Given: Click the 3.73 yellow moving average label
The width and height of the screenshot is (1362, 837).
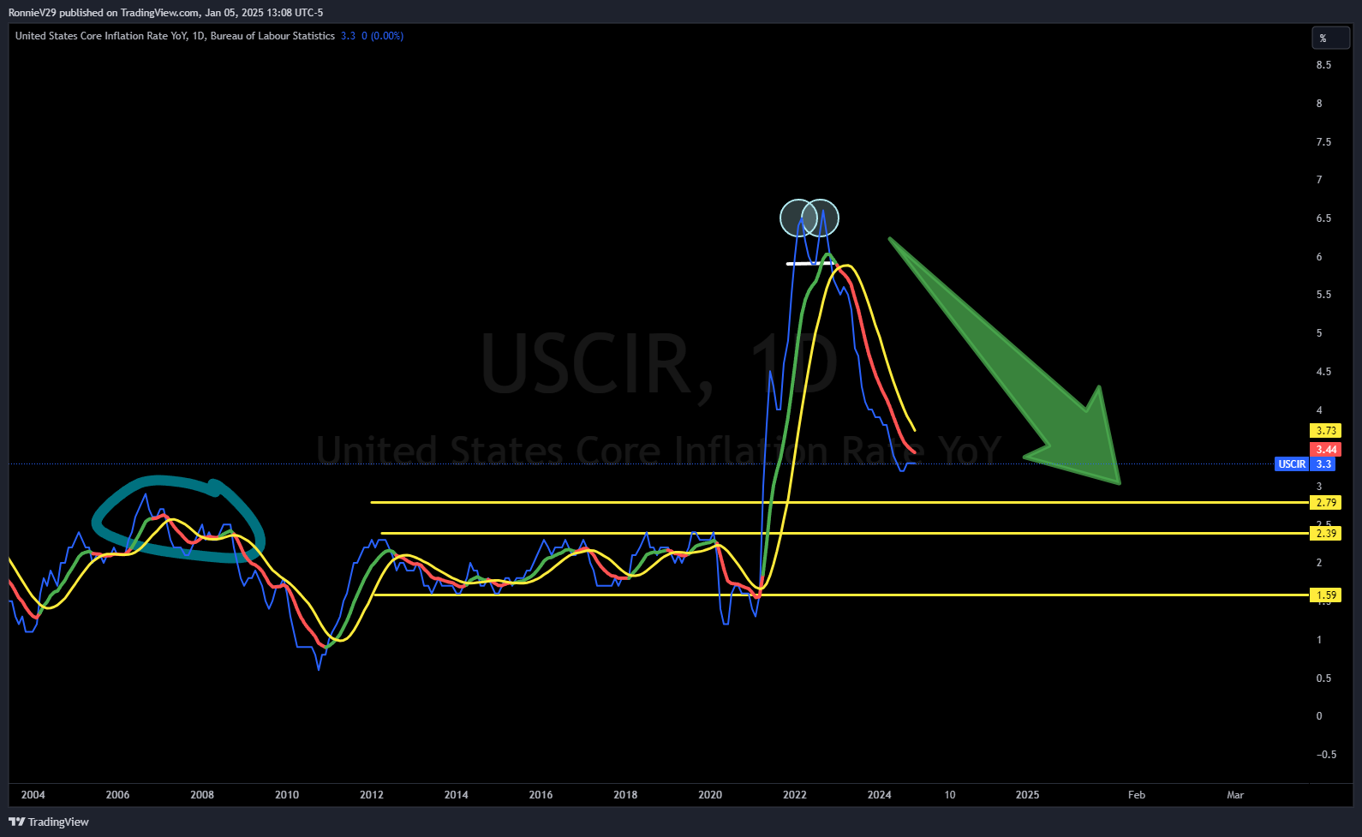Looking at the screenshot, I should coord(1326,431).
